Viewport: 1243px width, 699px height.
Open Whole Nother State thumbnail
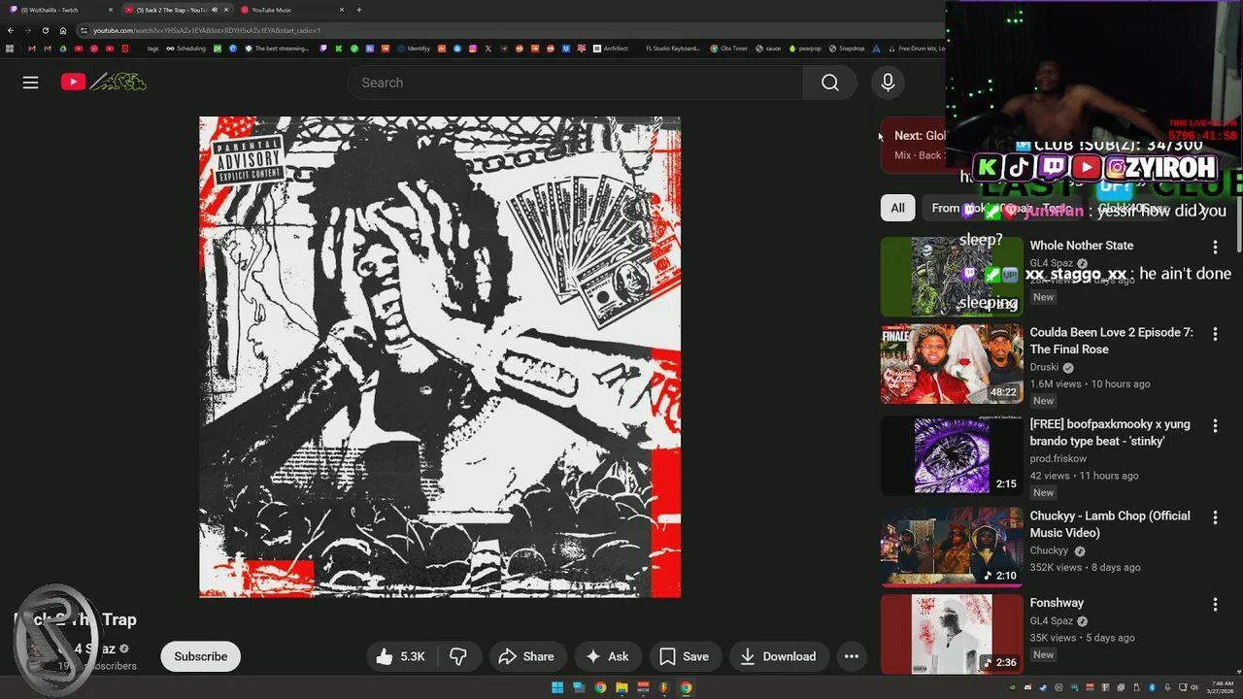(952, 277)
